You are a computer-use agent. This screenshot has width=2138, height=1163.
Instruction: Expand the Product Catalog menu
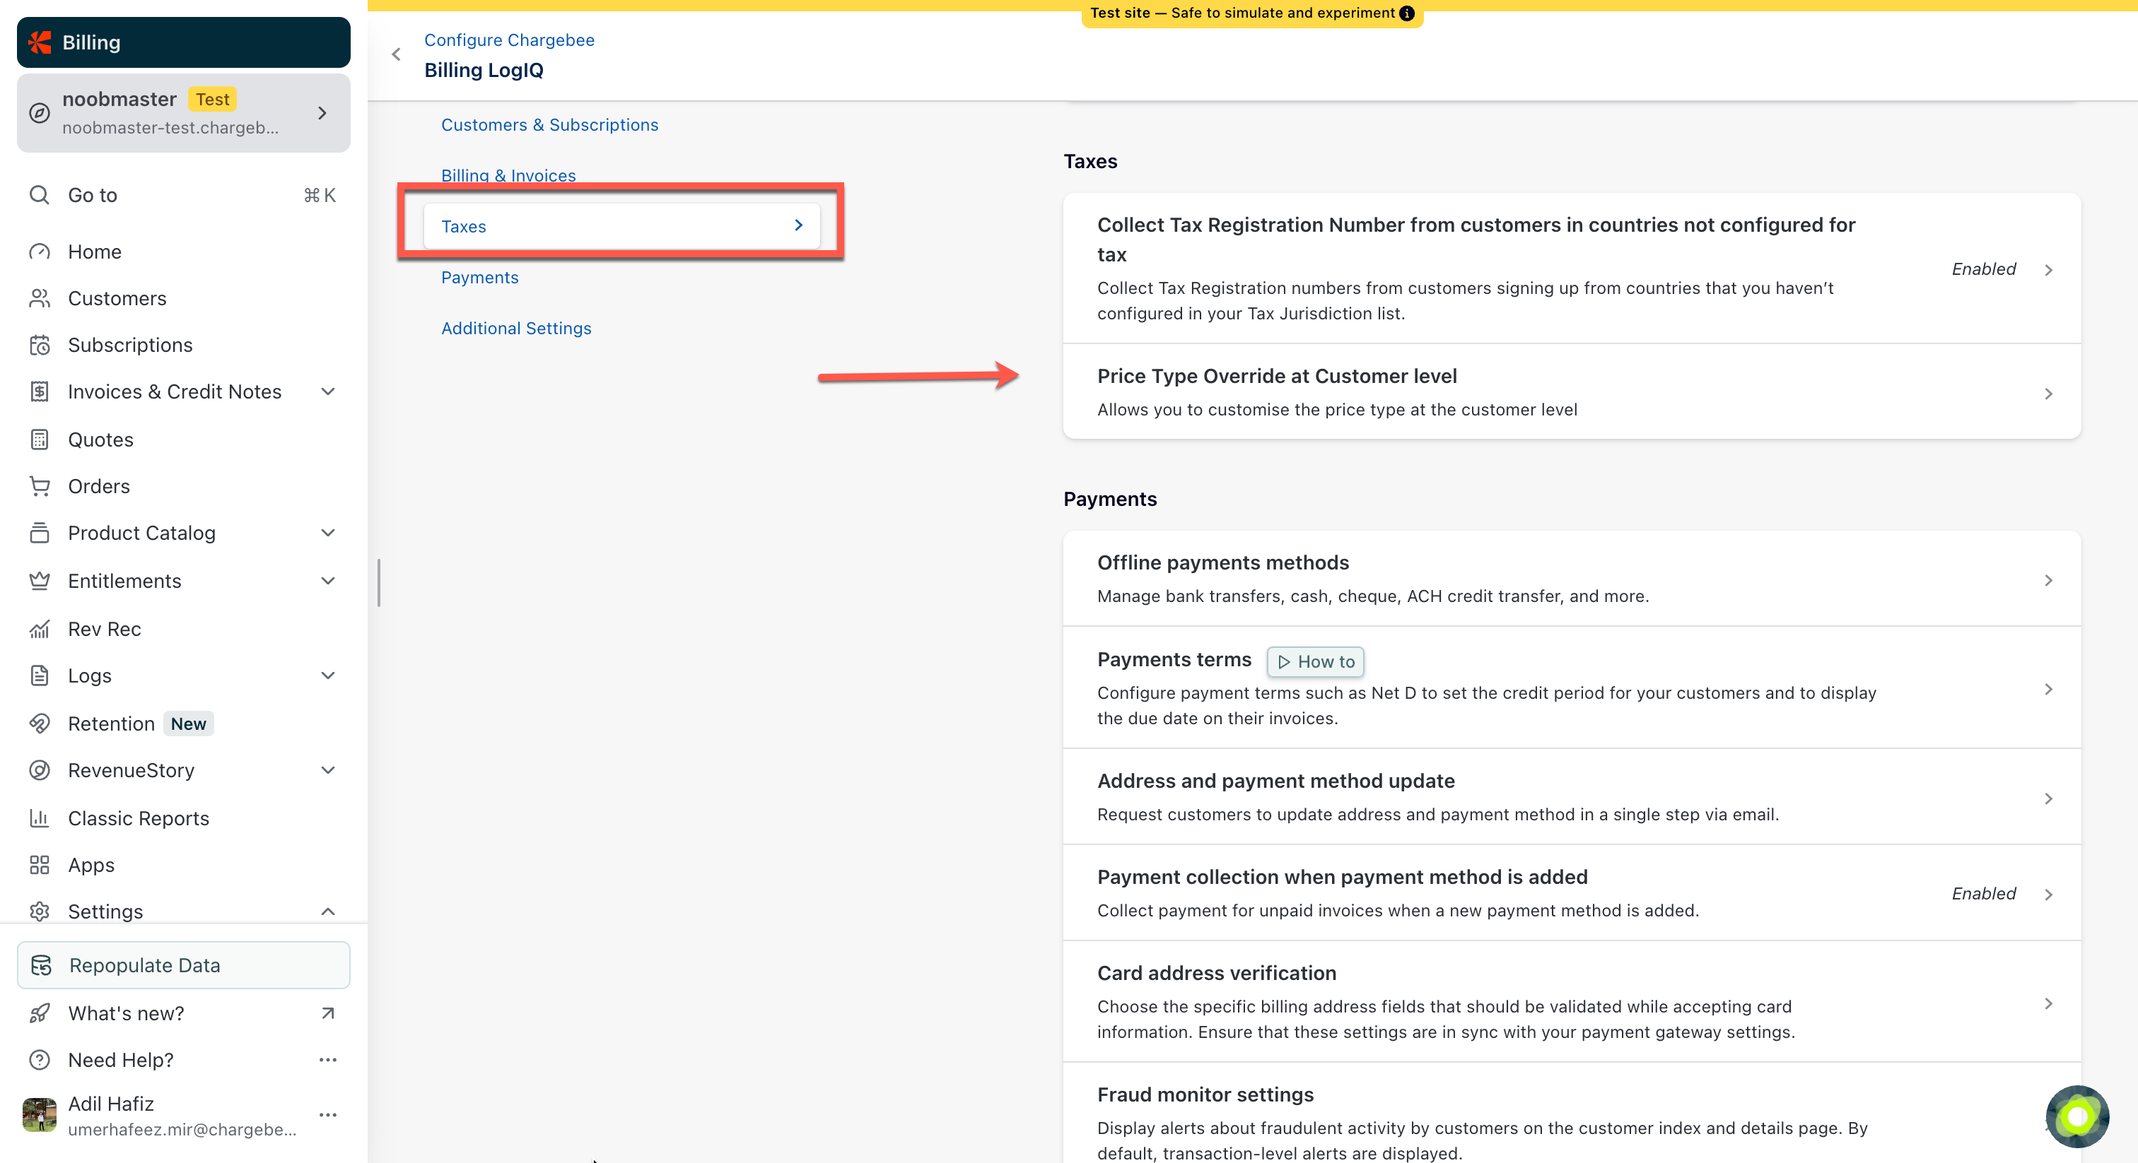pyautogui.click(x=328, y=533)
